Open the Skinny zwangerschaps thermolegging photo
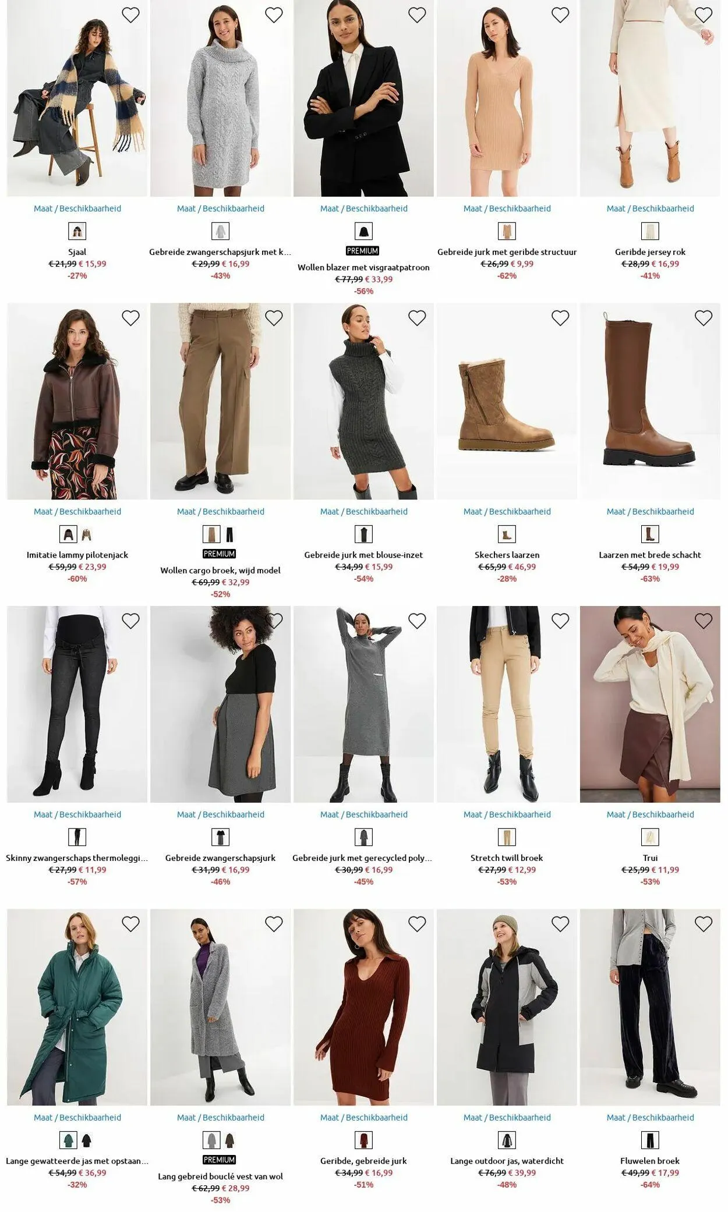 coord(77,704)
